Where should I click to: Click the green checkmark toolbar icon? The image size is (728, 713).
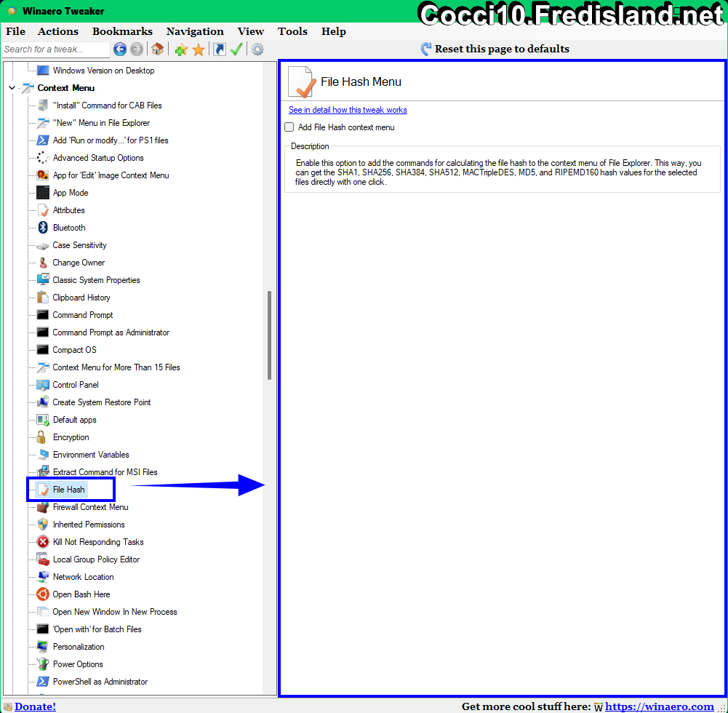236,49
